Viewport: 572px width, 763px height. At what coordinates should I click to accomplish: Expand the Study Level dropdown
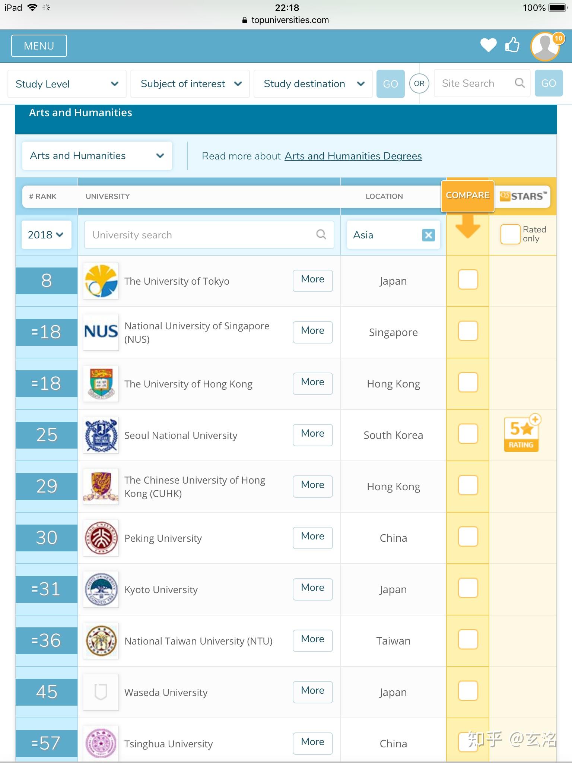tap(67, 84)
